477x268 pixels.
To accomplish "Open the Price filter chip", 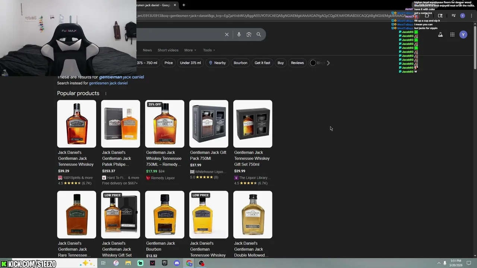I will click(169, 63).
